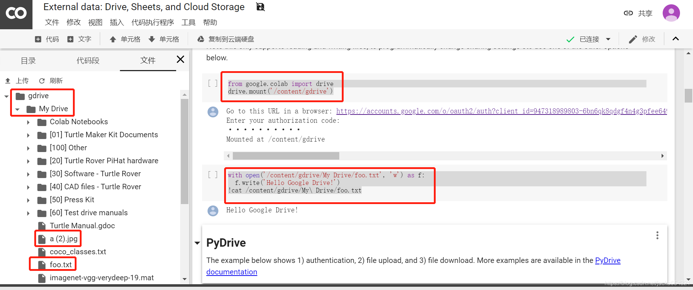The height and width of the screenshot is (290, 693).
Task: Expand the [01] Turtle Maker Kit Documents folder
Action: pyautogui.click(x=28, y=135)
